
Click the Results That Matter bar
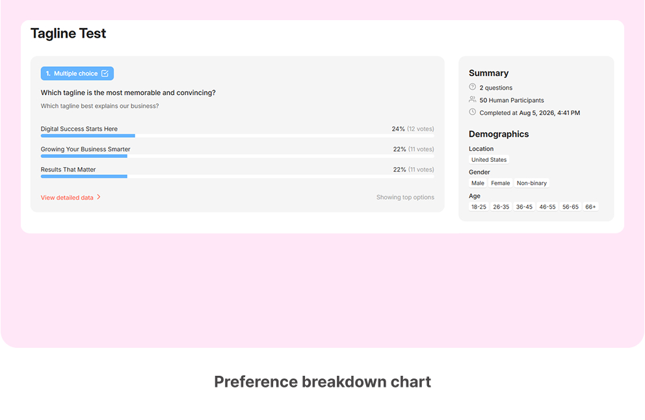[x=237, y=176]
